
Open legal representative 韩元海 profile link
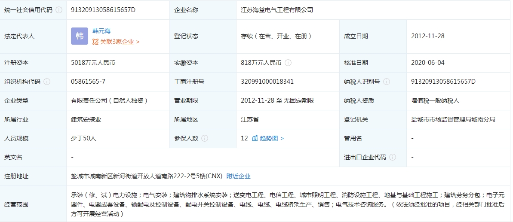(101, 31)
